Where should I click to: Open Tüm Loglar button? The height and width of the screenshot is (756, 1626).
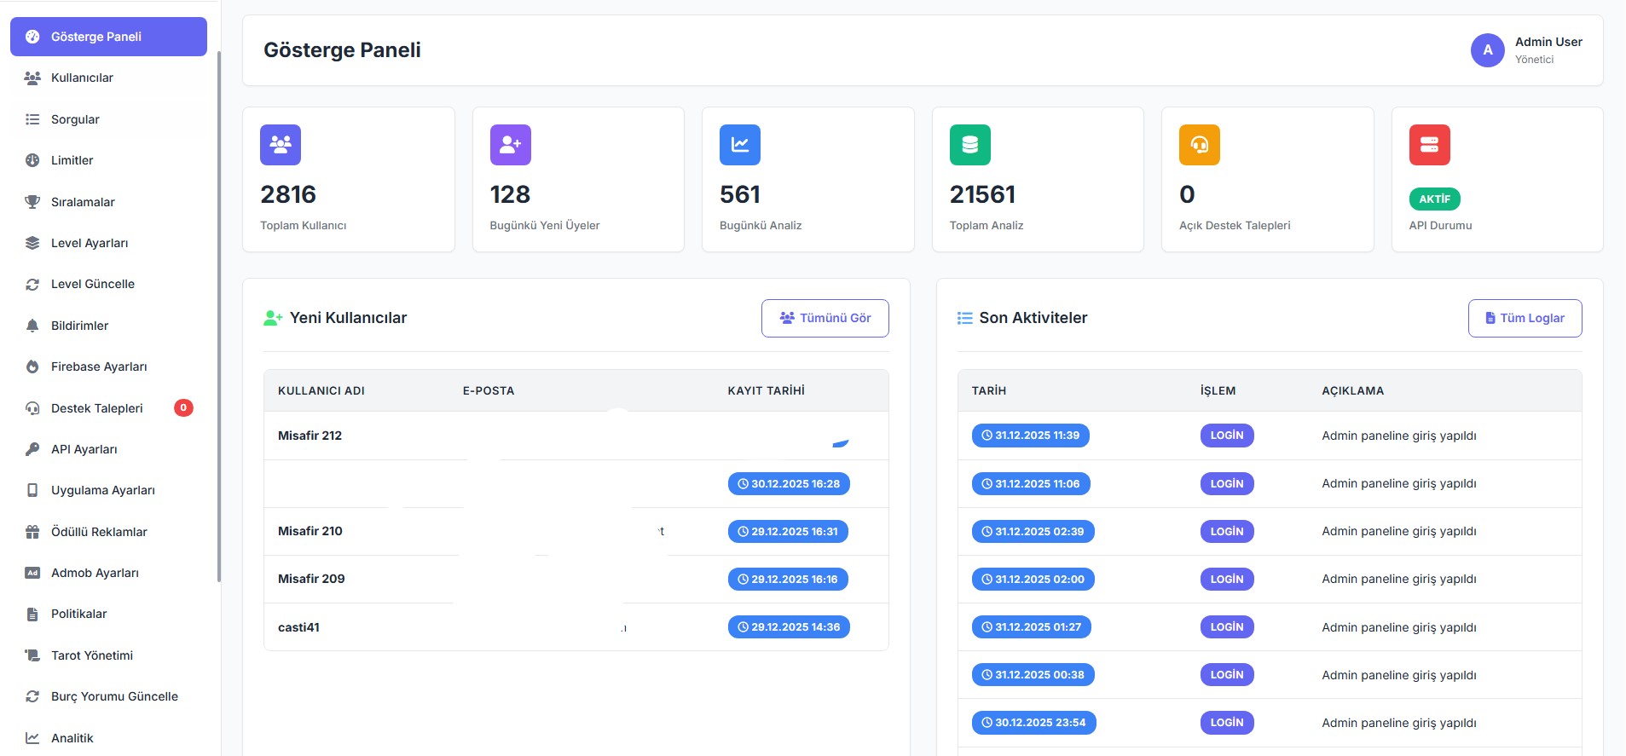pos(1525,318)
